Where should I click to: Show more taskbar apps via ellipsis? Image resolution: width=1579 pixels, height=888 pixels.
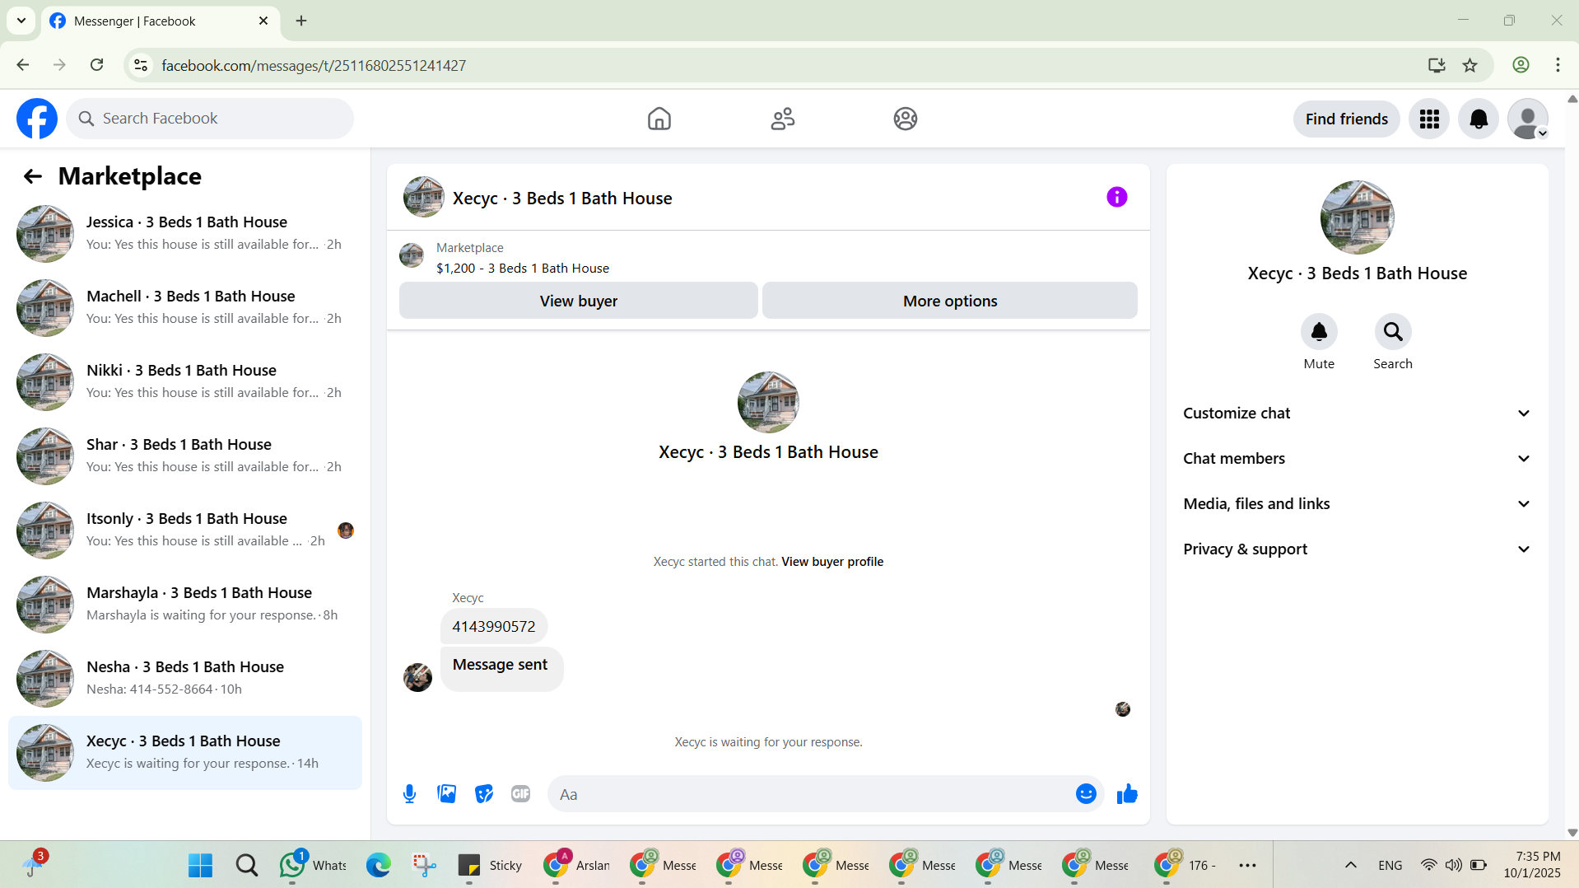tap(1247, 865)
